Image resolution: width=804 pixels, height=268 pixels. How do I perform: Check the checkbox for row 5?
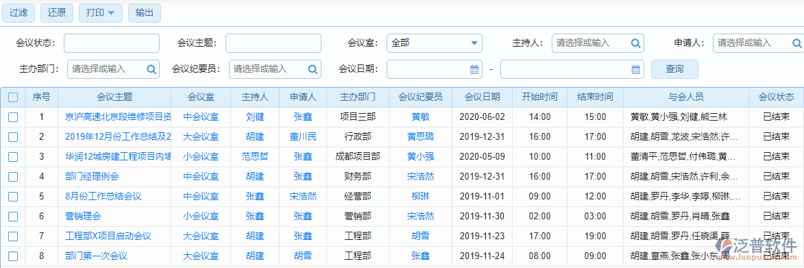13,196
